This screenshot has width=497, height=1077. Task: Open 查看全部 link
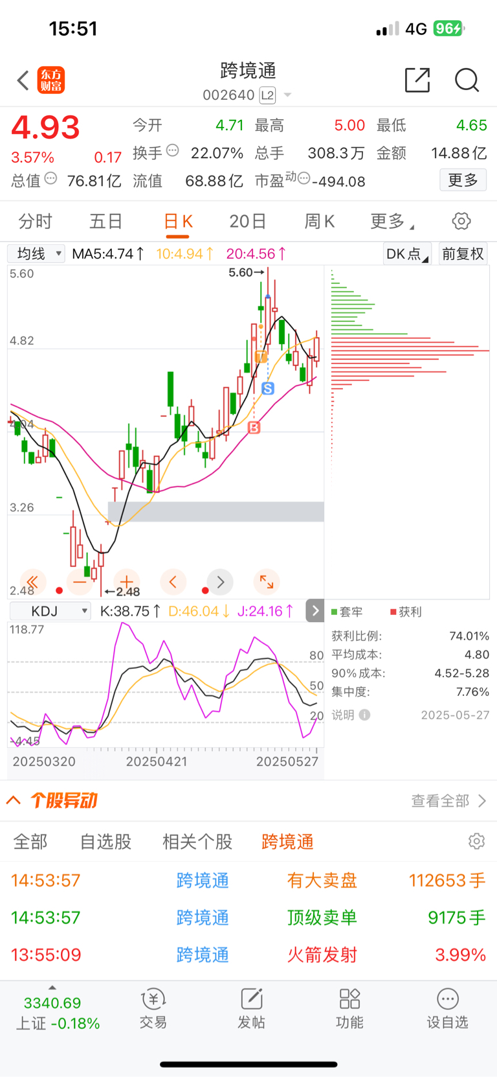448,801
